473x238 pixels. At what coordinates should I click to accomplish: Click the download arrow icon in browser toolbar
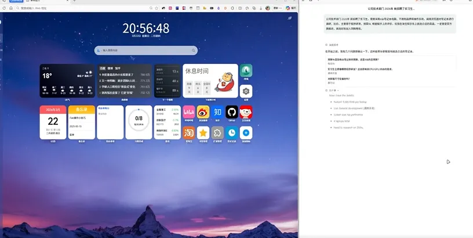[x=261, y=8]
